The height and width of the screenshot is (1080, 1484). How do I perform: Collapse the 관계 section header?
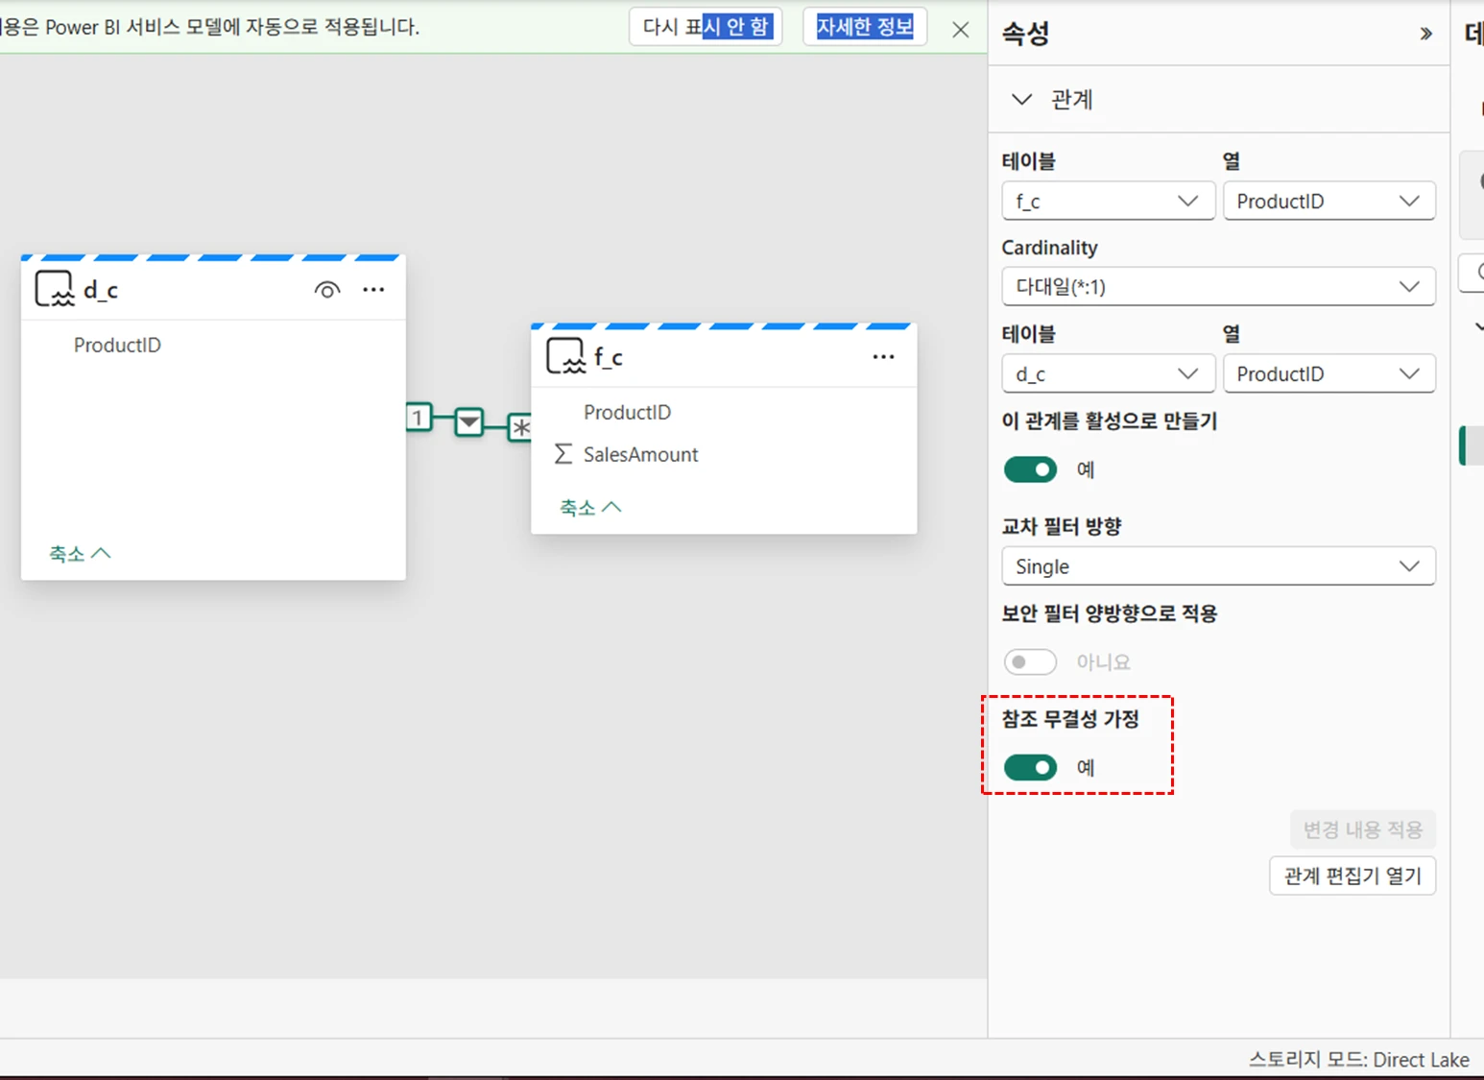pos(1022,100)
